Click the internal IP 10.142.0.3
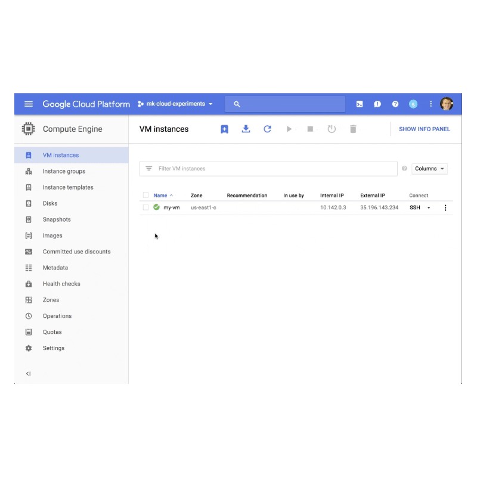477x477 pixels. click(x=333, y=207)
